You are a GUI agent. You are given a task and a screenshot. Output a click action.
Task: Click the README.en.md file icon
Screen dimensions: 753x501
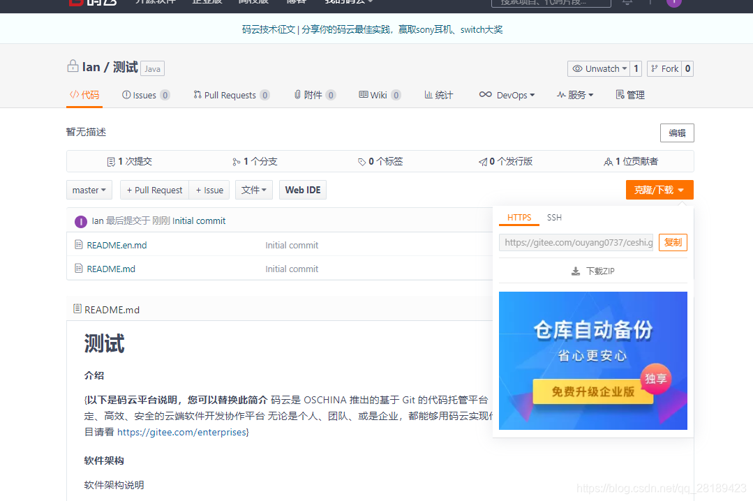click(79, 244)
